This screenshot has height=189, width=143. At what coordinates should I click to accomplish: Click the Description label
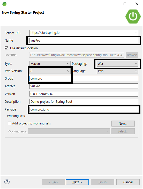pos(13,102)
